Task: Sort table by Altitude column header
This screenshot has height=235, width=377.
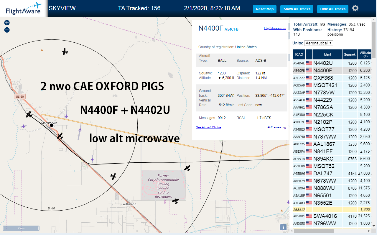Action: coord(365,54)
